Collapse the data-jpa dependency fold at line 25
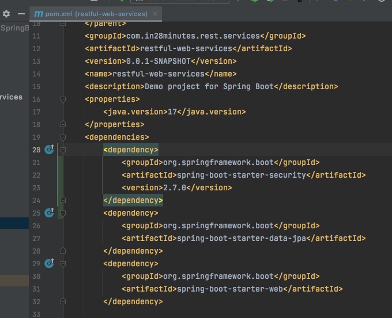Screen dimensions: 392x318 [x=63, y=213]
